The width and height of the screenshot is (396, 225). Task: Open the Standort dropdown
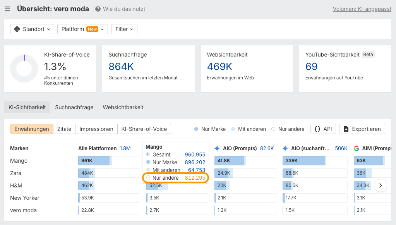click(x=32, y=29)
